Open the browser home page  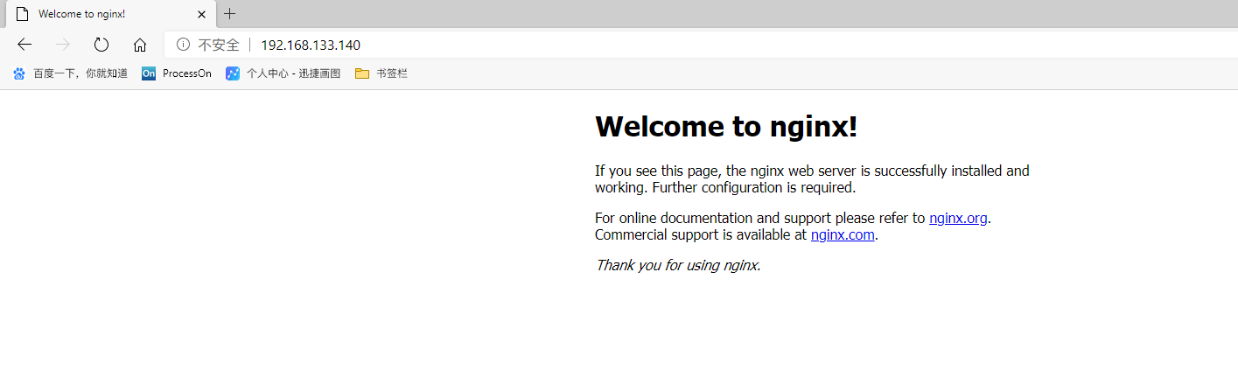140,45
